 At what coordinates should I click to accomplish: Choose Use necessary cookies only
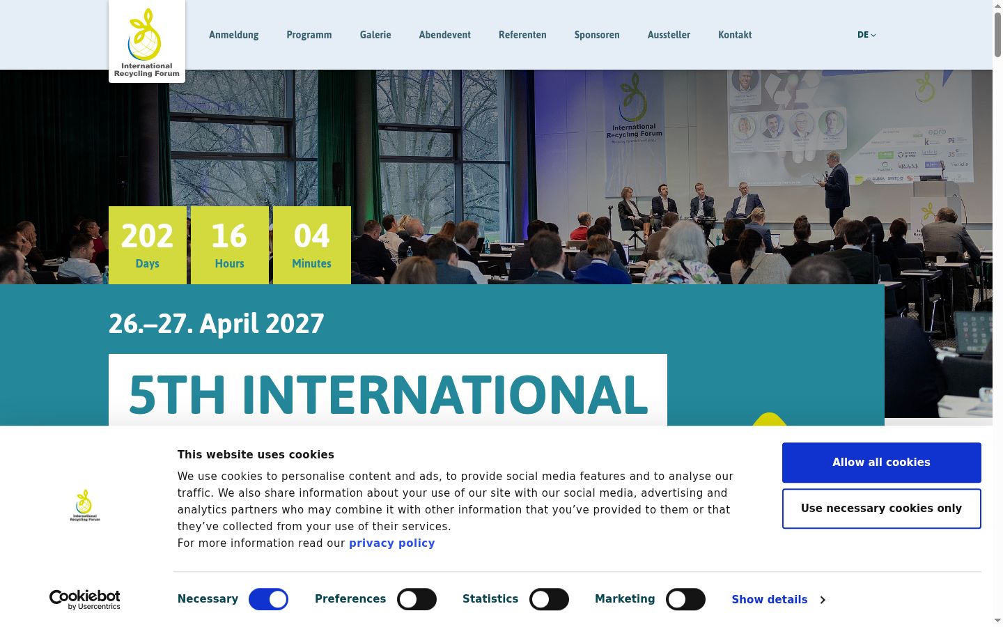(882, 509)
